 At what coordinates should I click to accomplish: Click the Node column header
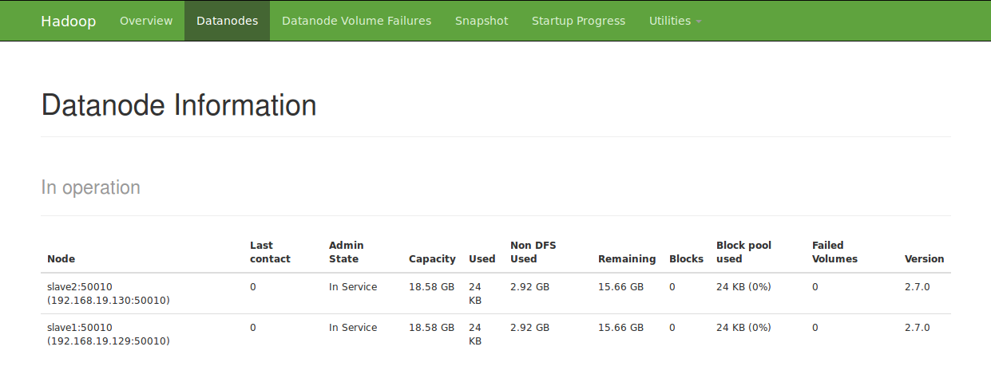(x=61, y=259)
